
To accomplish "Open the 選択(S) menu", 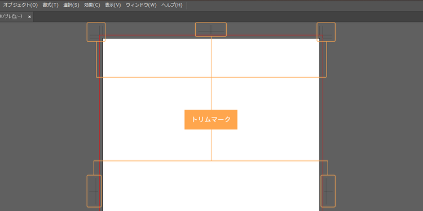I will pyautogui.click(x=71, y=6).
